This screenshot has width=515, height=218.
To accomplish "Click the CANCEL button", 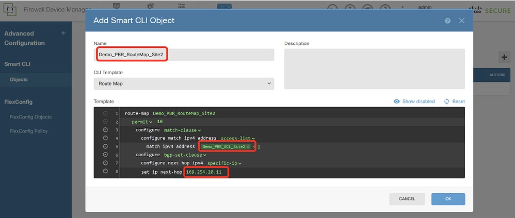I will coord(407,199).
